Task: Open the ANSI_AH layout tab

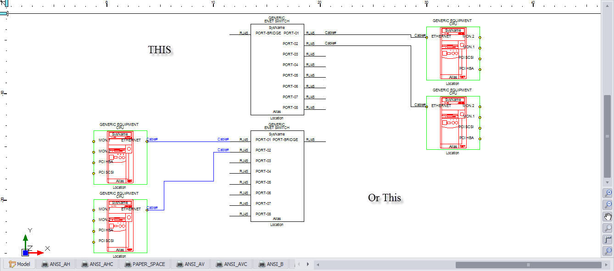Action: pos(56,264)
